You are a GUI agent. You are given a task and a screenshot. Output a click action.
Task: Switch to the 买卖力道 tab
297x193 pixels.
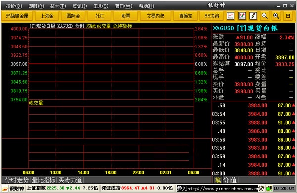(70, 180)
